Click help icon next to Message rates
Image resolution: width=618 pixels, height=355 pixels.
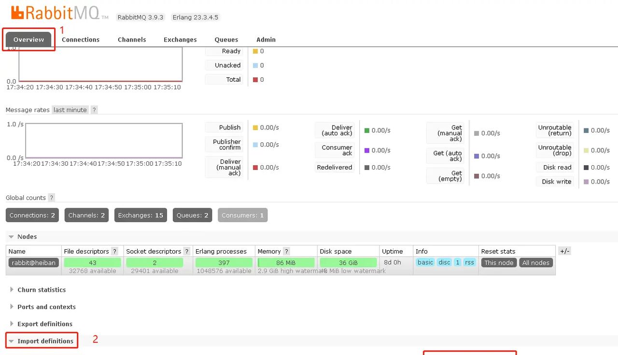click(x=94, y=110)
